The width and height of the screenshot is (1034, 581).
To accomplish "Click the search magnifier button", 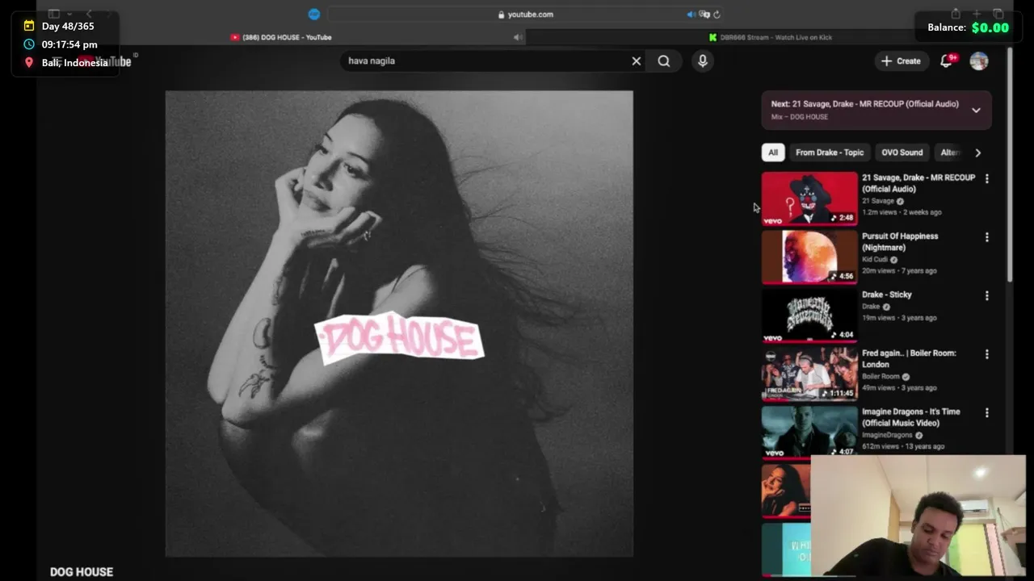I will pyautogui.click(x=664, y=61).
